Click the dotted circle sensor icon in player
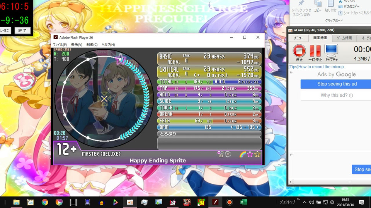 tap(228, 154)
